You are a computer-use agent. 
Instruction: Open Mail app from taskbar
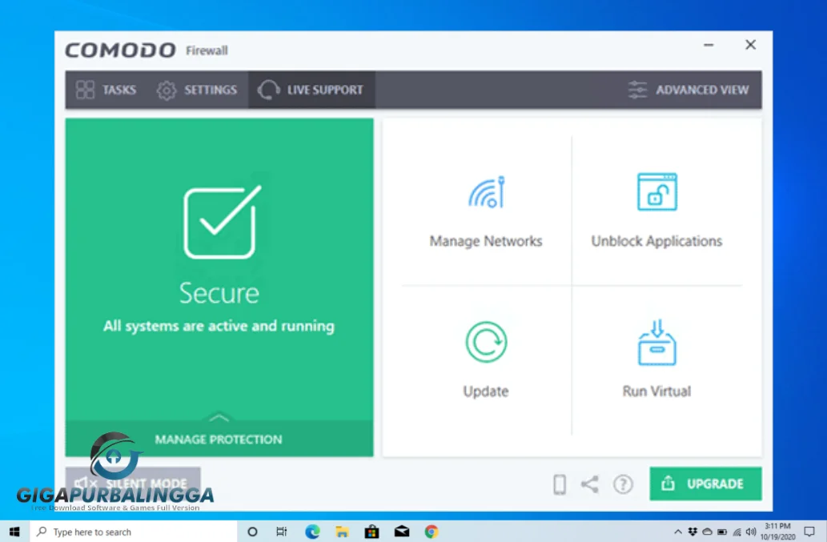click(401, 532)
